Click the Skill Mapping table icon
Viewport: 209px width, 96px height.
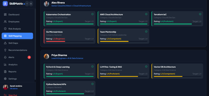pyautogui.click(x=5, y=36)
